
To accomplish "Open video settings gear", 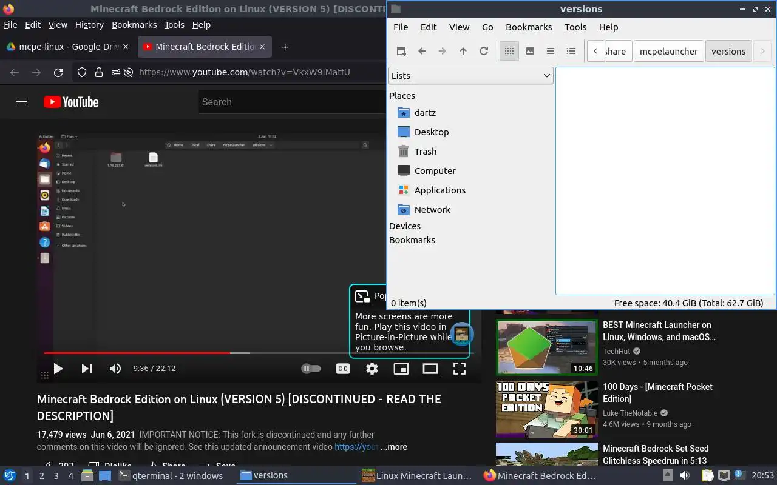I will [x=372, y=368].
